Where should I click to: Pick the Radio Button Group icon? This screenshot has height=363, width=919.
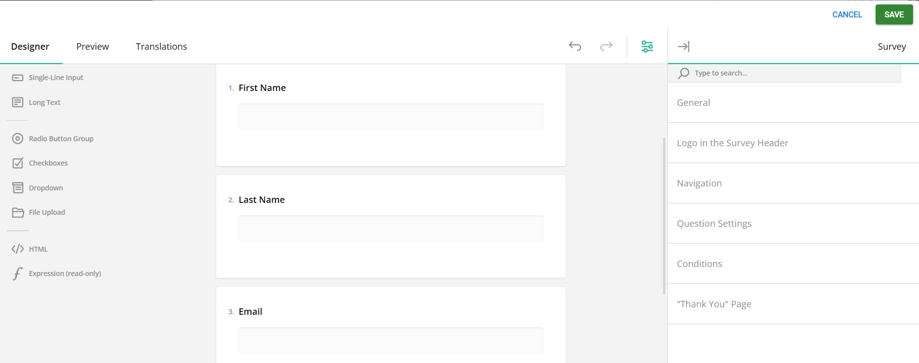[18, 138]
